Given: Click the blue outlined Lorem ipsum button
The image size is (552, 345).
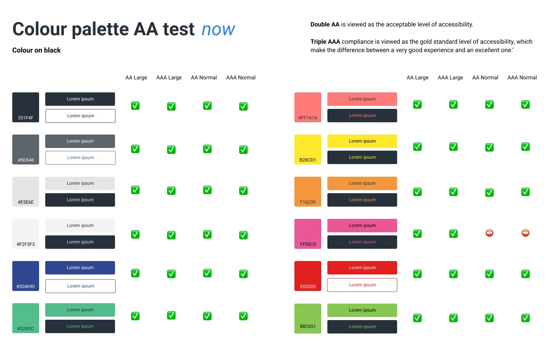Looking at the screenshot, I should (80, 286).
